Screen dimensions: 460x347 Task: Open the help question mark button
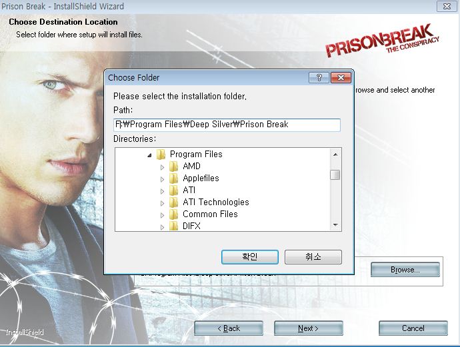tap(319, 78)
